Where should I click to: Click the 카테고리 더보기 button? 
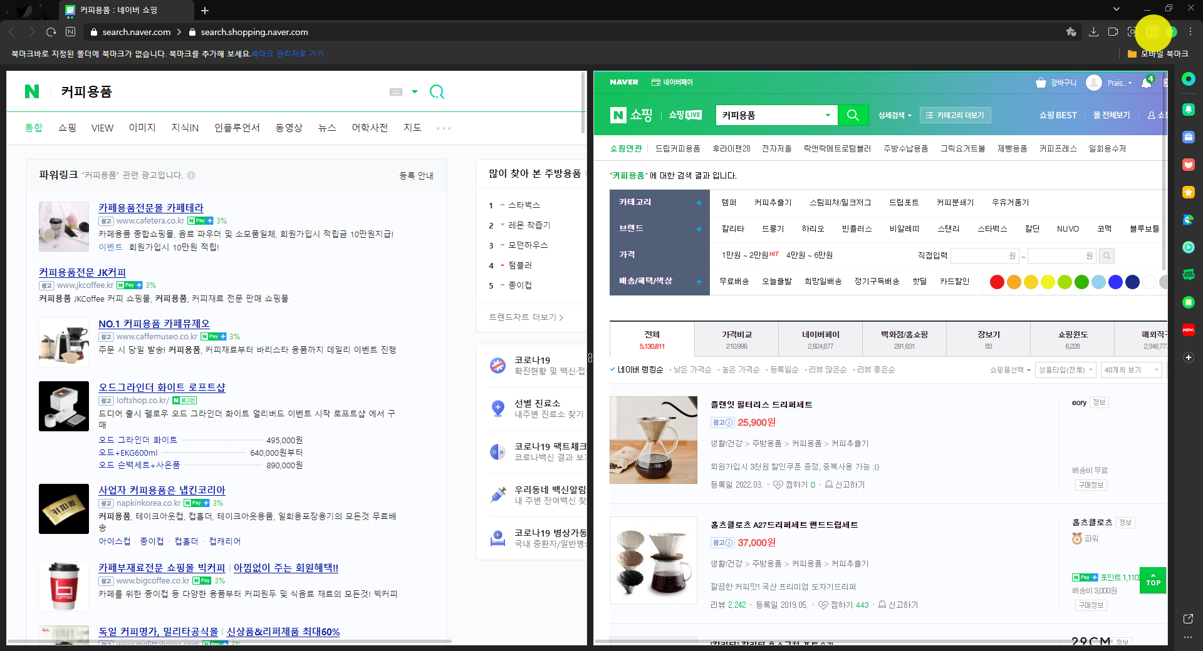click(x=954, y=115)
